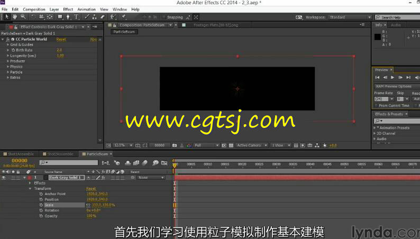The height and width of the screenshot is (239, 420).
Task: Enable frame blending for timeline
Action: tap(136, 162)
